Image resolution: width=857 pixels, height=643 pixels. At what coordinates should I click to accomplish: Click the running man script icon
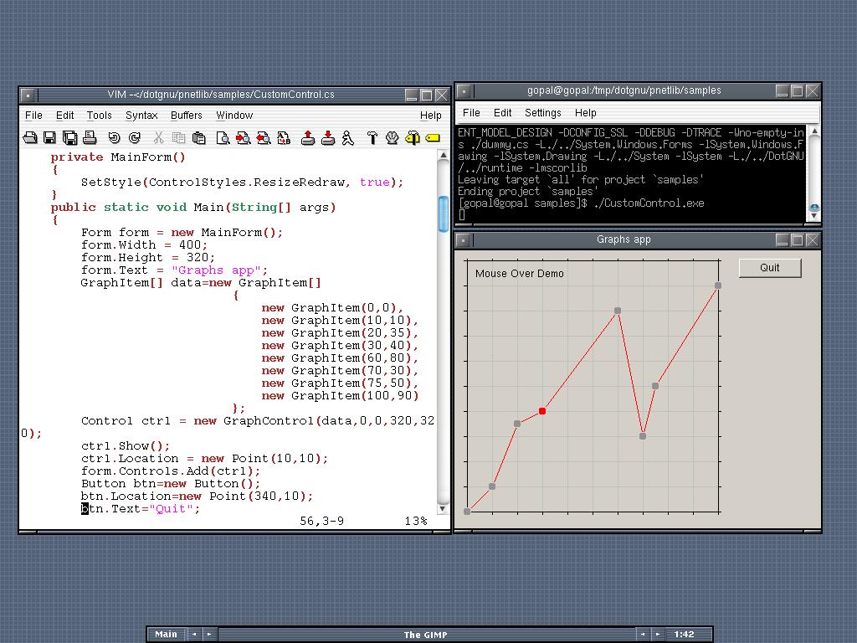(x=347, y=138)
